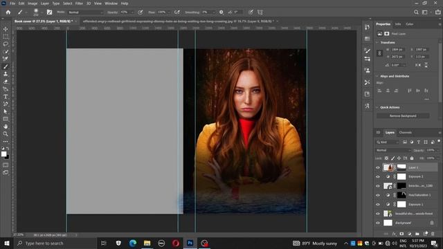
Task: Select the Brush tool in left toolbar
Action: pyautogui.click(x=6, y=66)
